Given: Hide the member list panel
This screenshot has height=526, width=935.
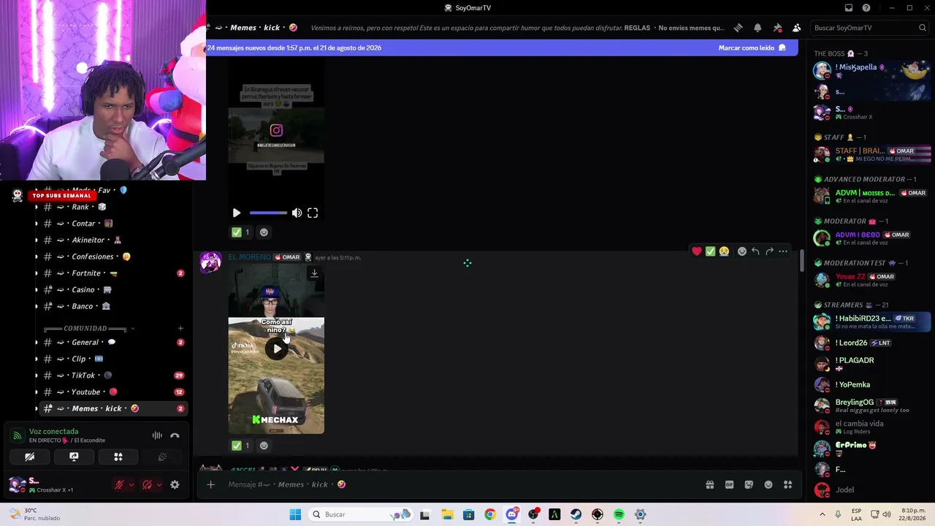Looking at the screenshot, I should tap(796, 28).
